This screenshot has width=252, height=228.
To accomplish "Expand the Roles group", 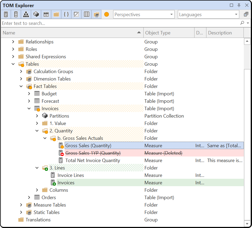I will point(13,49).
